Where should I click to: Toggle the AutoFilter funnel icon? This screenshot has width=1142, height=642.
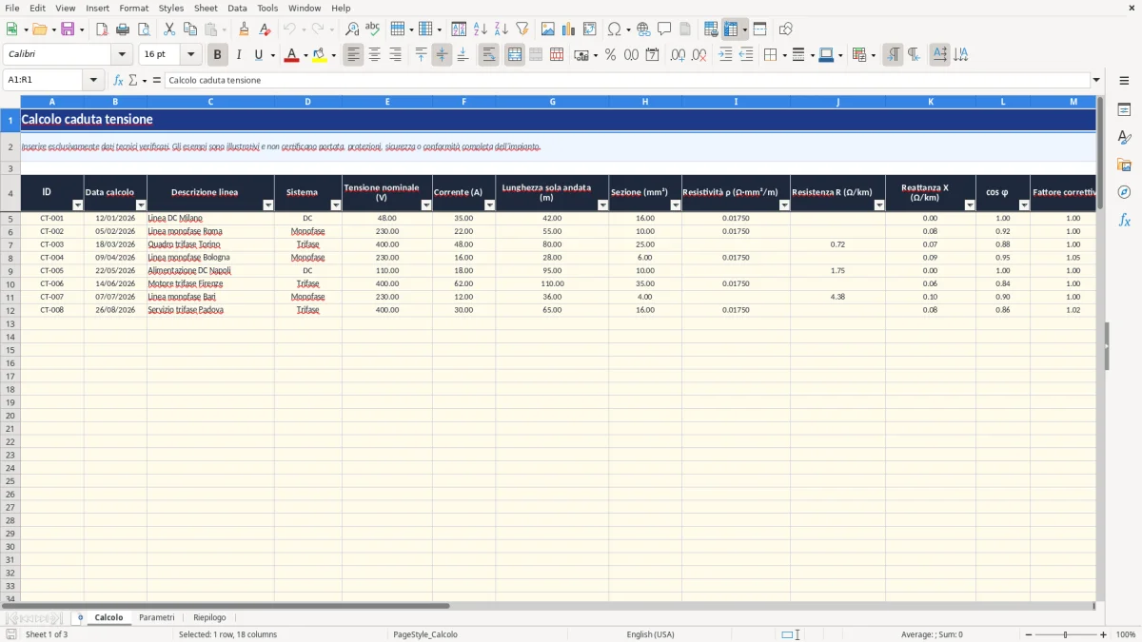[522, 29]
